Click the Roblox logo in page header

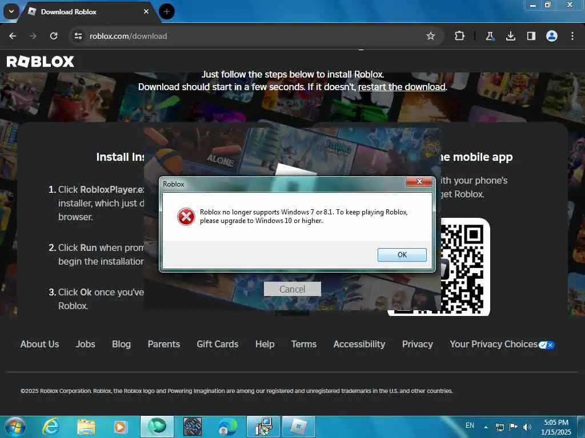[x=41, y=62]
